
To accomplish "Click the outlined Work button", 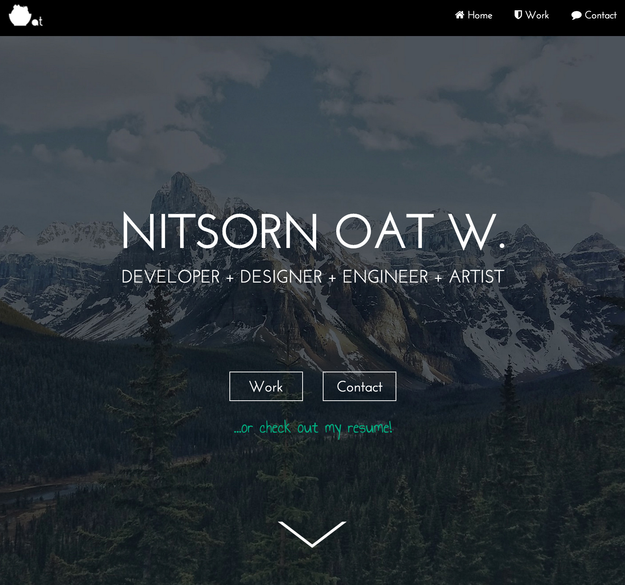I will [x=266, y=386].
